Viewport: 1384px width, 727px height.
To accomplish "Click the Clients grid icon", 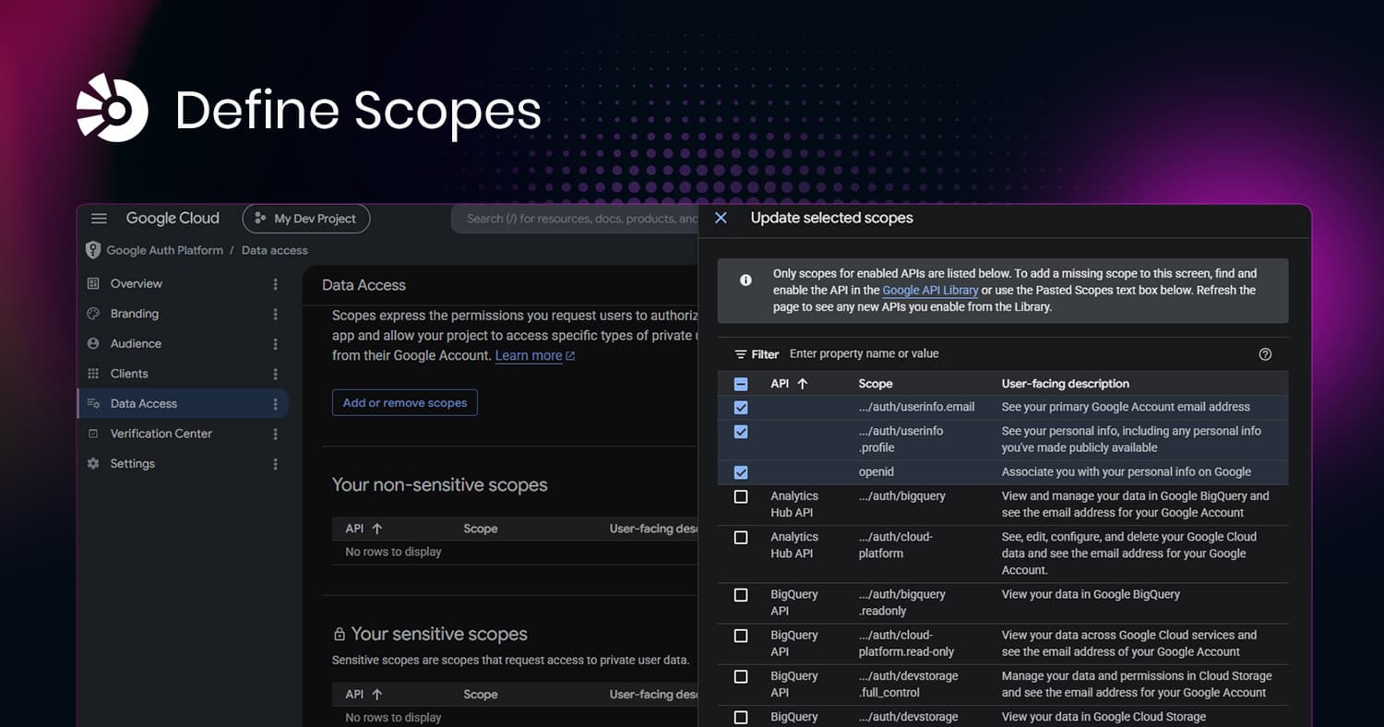I will coord(92,374).
